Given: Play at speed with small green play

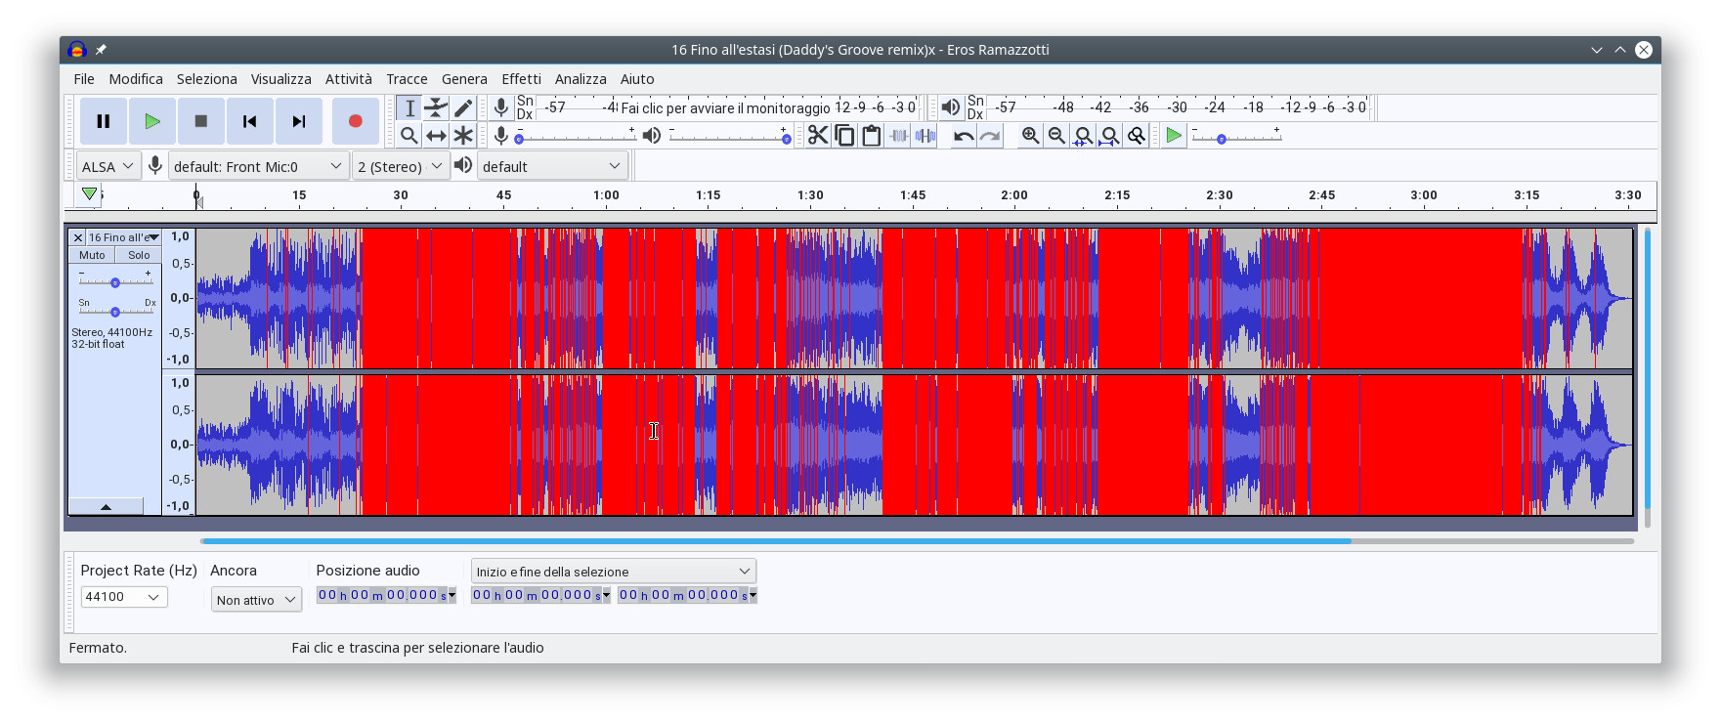Looking at the screenshot, I should [x=1174, y=135].
